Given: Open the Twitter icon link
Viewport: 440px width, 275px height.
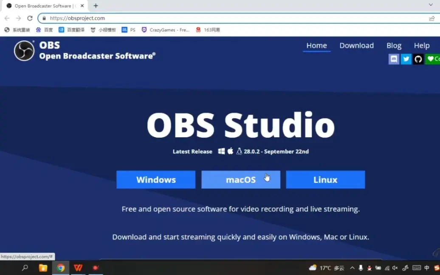Looking at the screenshot, I should [x=406, y=59].
